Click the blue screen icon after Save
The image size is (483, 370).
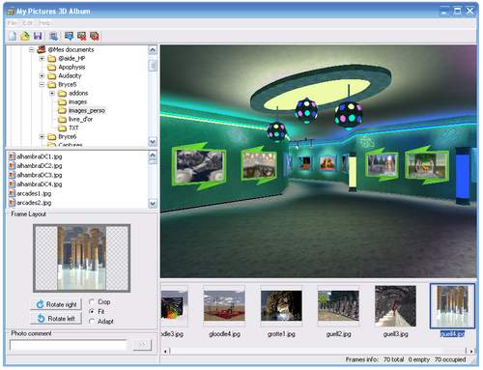54,36
